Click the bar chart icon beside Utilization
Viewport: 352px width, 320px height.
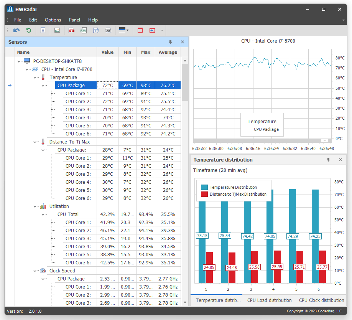pyautogui.click(x=43, y=206)
